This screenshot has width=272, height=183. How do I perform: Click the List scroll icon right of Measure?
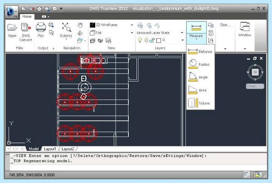click(211, 33)
